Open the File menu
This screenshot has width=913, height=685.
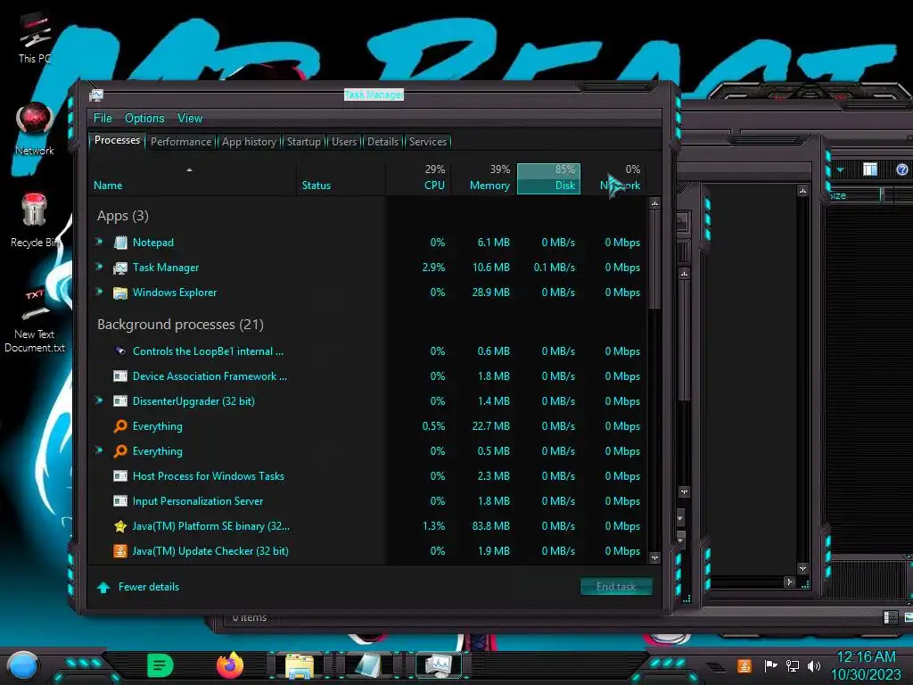[x=103, y=119]
